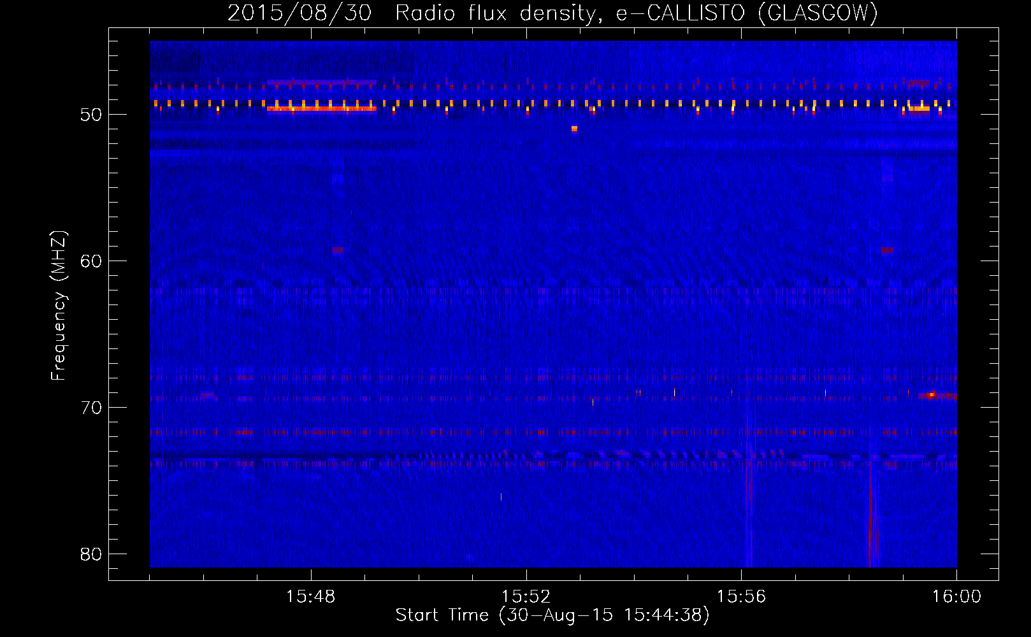Select the 16:00 time tick label

pos(956,597)
